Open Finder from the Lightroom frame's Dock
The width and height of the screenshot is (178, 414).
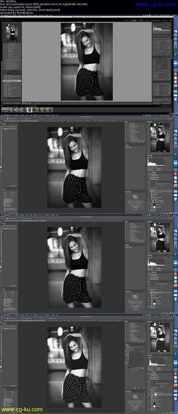pyautogui.click(x=175, y=31)
